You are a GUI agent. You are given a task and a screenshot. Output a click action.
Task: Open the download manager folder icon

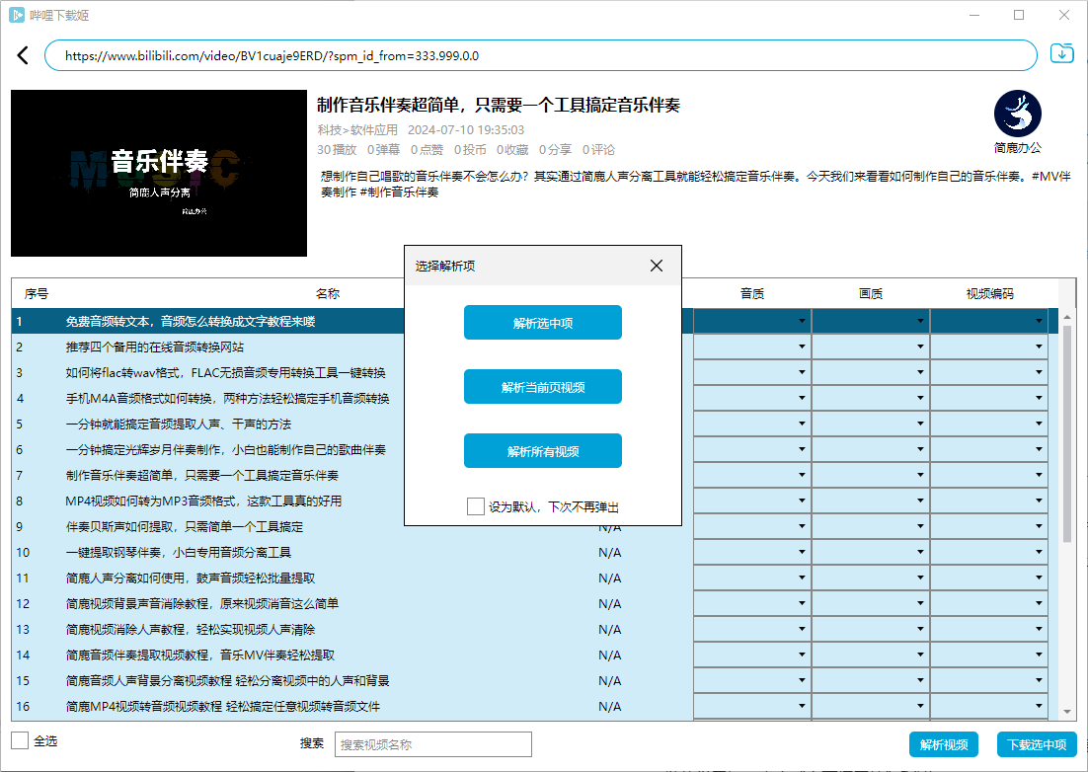(1062, 54)
